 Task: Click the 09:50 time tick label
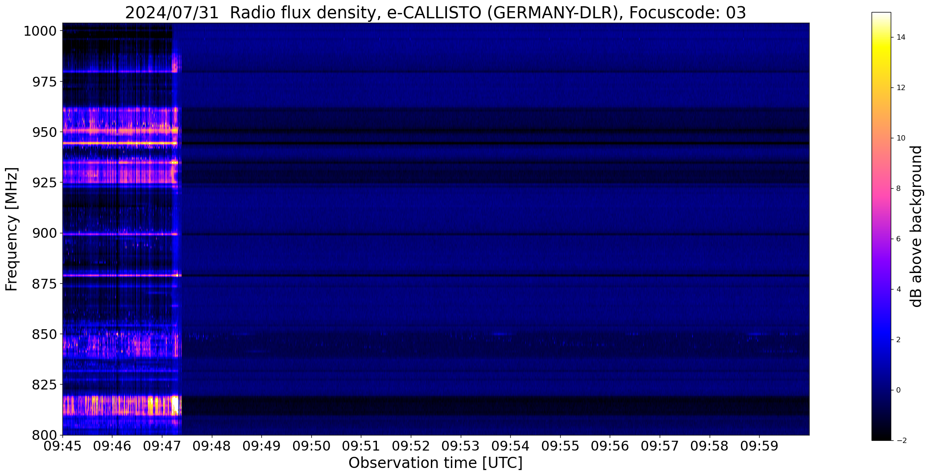pyautogui.click(x=311, y=446)
